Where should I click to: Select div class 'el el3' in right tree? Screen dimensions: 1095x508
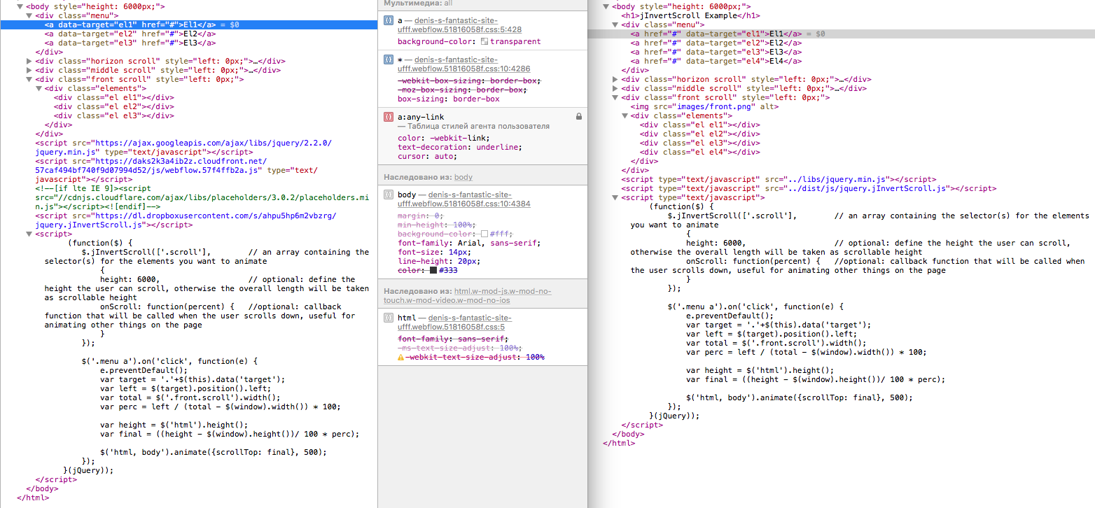[699, 143]
